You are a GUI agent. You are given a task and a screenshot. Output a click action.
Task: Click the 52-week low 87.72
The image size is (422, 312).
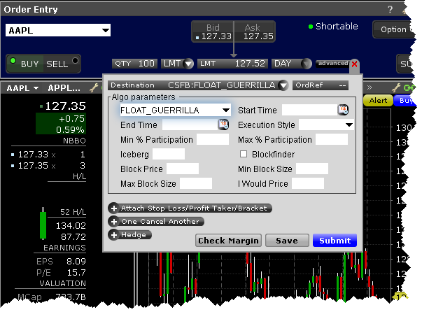(73, 236)
